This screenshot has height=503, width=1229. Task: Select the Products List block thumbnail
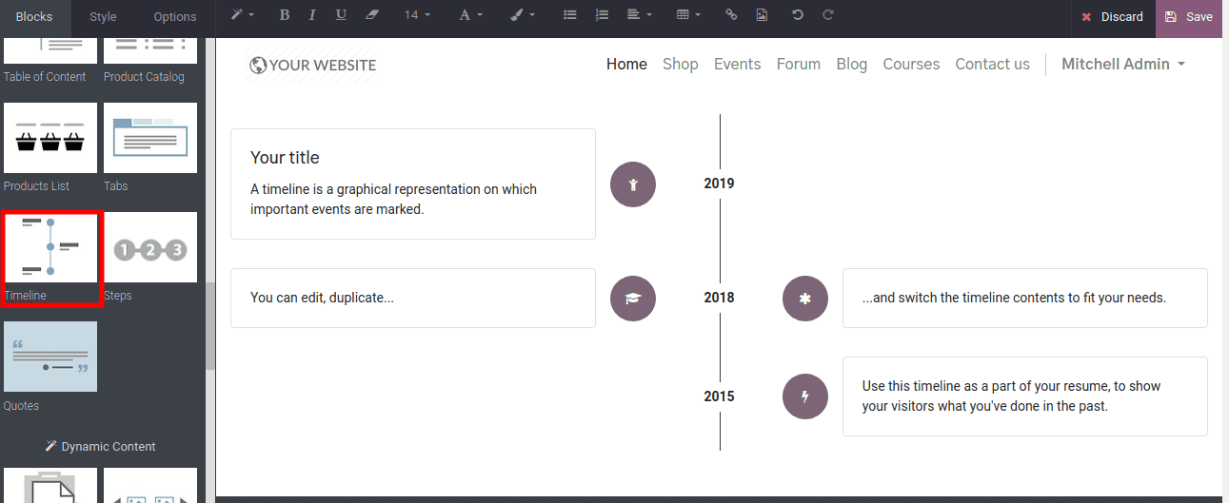coord(50,138)
